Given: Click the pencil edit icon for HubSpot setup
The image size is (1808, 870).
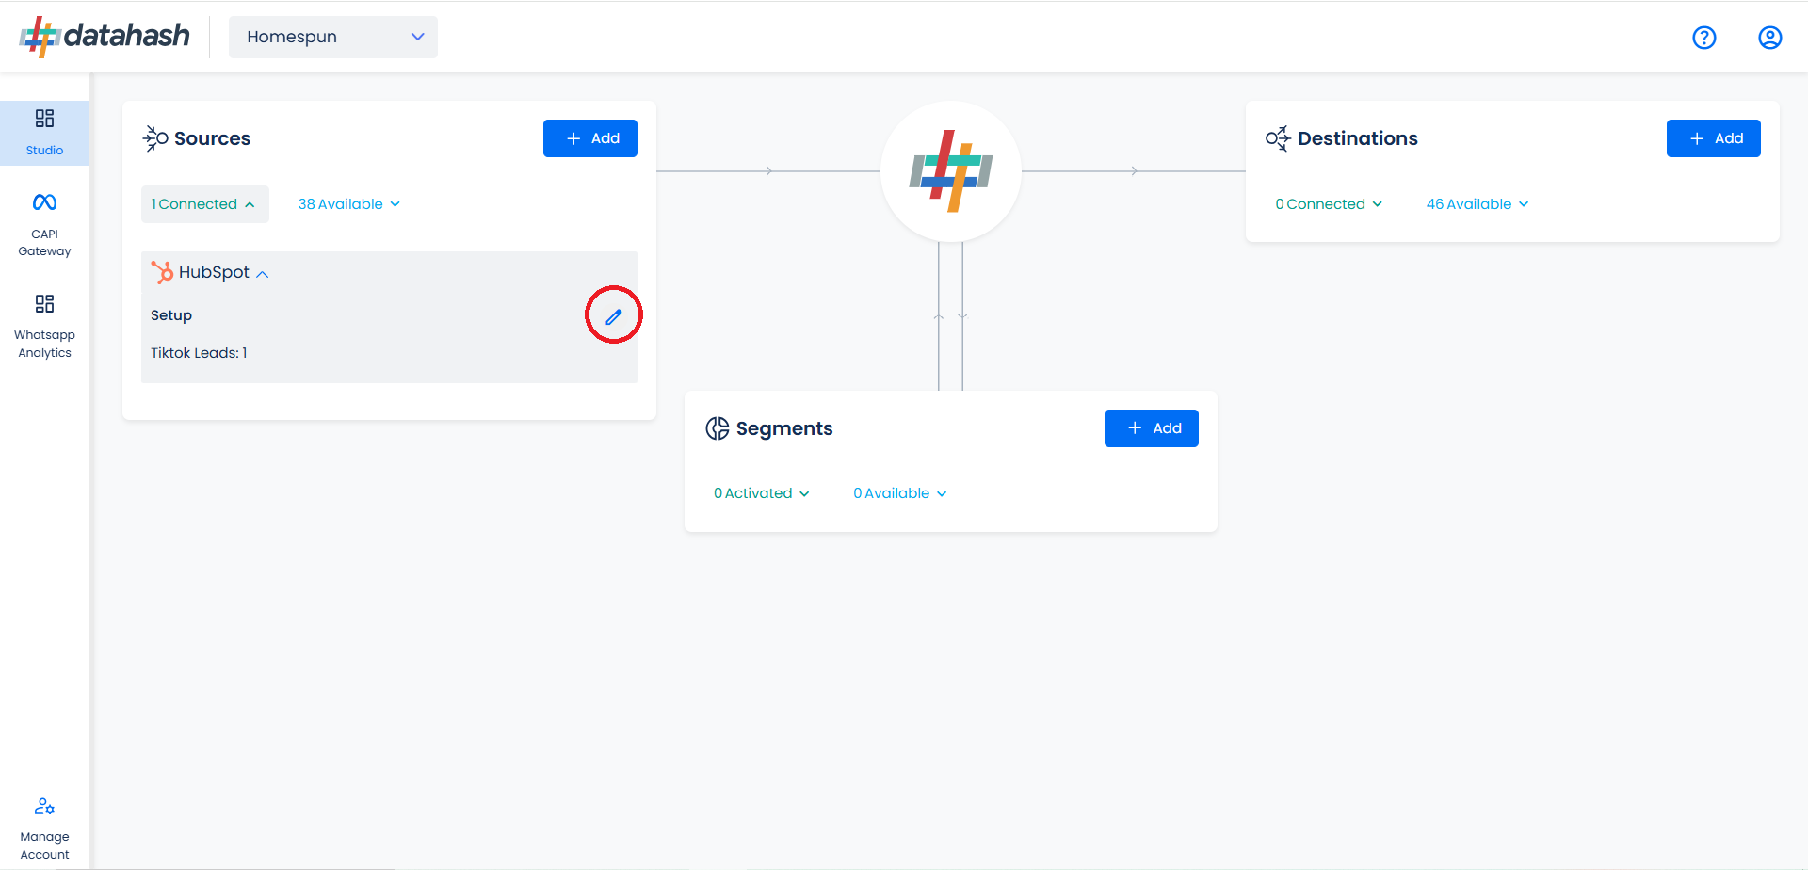Looking at the screenshot, I should tap(613, 316).
